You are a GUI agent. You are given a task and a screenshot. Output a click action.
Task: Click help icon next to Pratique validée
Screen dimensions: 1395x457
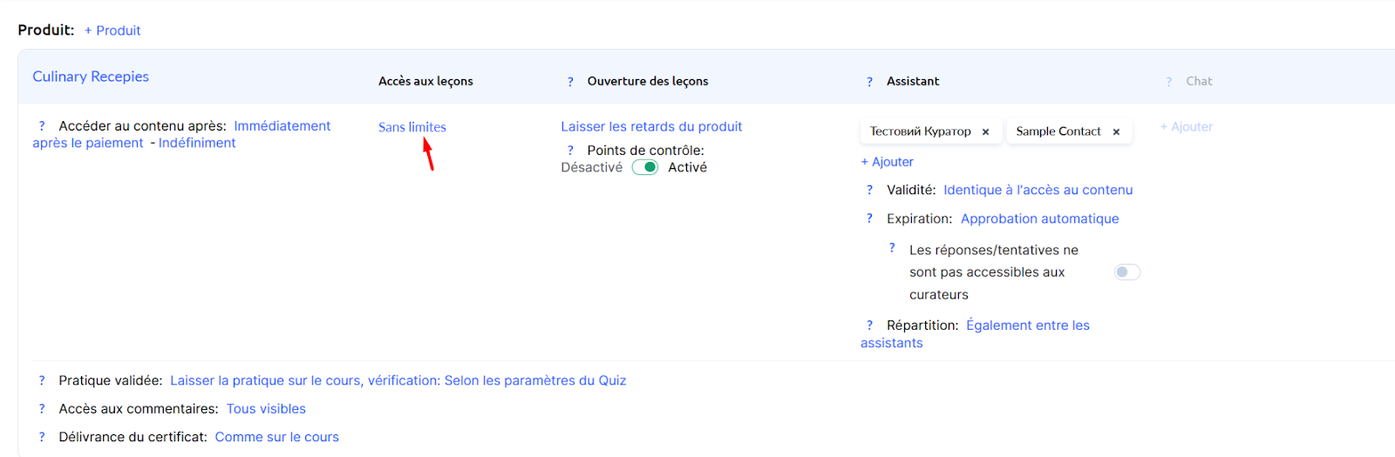click(42, 380)
